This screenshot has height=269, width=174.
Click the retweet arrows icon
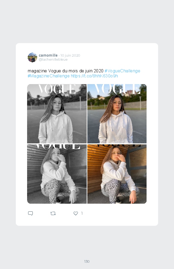[53, 213]
